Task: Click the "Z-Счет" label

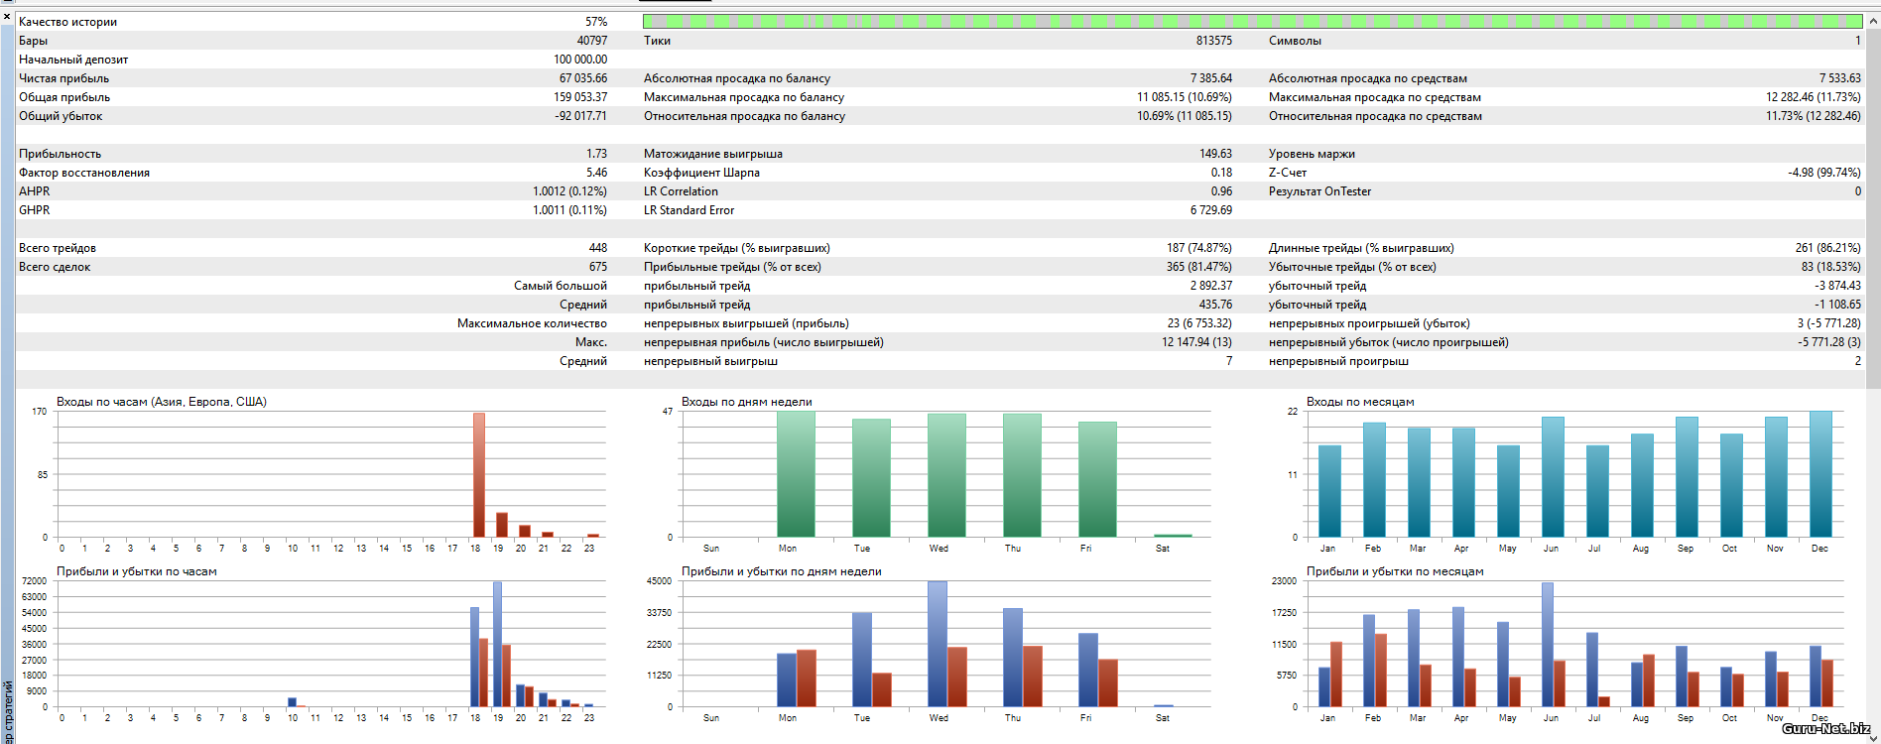Action: pyautogui.click(x=1288, y=173)
